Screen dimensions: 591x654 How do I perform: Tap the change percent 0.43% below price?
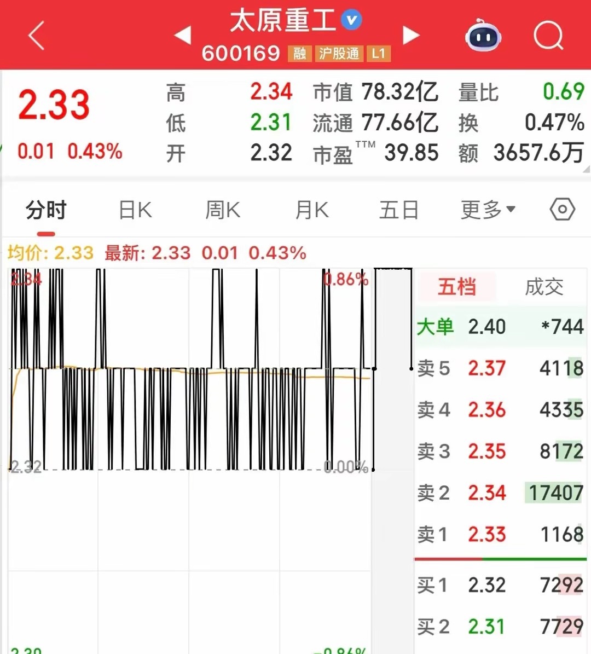(95, 152)
